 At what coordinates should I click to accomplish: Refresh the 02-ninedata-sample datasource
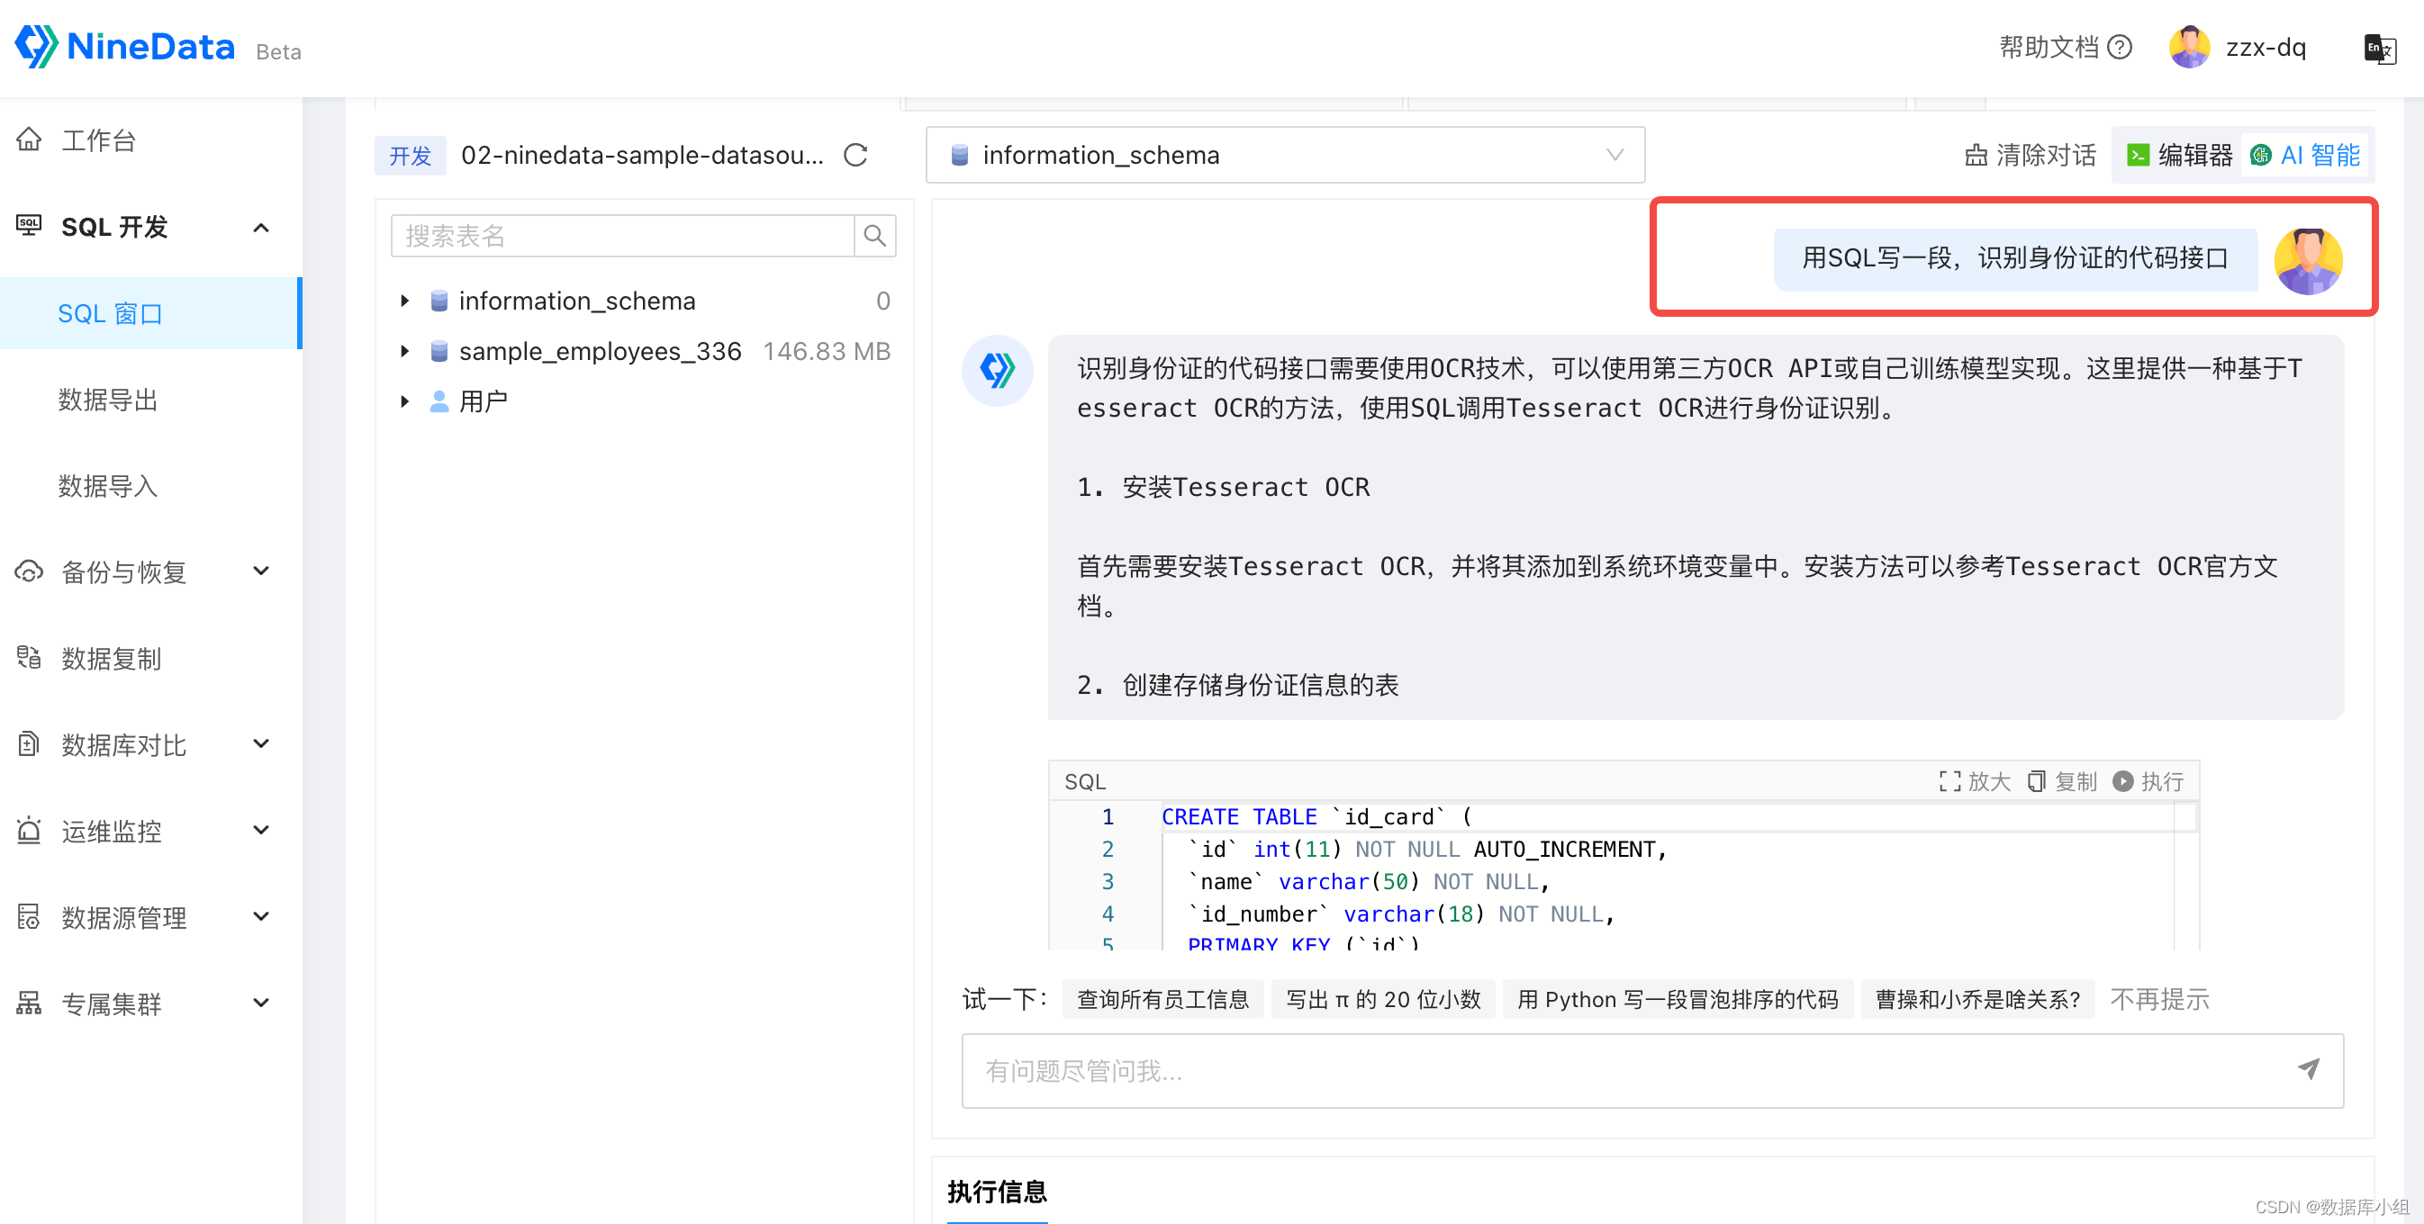tap(855, 155)
